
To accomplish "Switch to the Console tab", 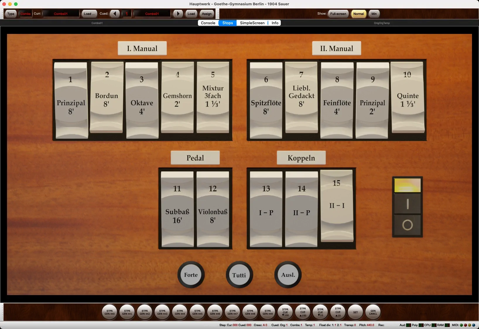I will pos(208,23).
